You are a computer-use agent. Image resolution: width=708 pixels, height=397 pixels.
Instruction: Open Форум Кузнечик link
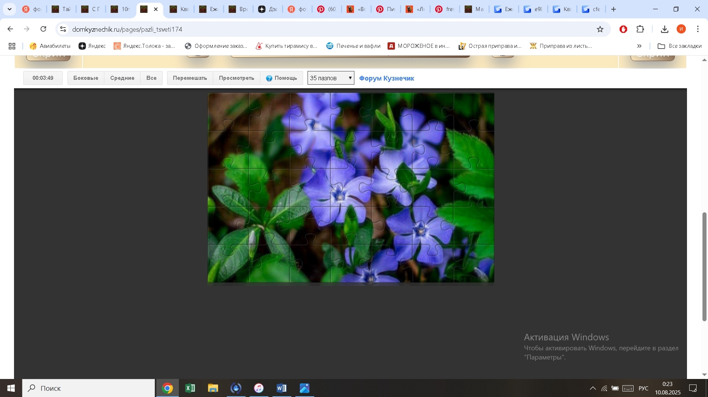386,78
